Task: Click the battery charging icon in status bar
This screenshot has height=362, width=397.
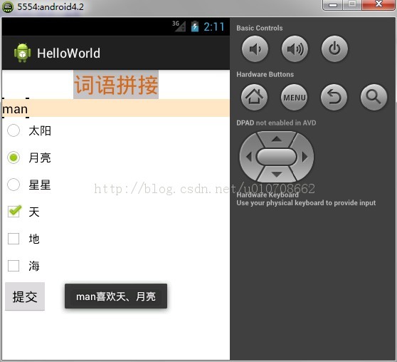Action: pos(195,26)
